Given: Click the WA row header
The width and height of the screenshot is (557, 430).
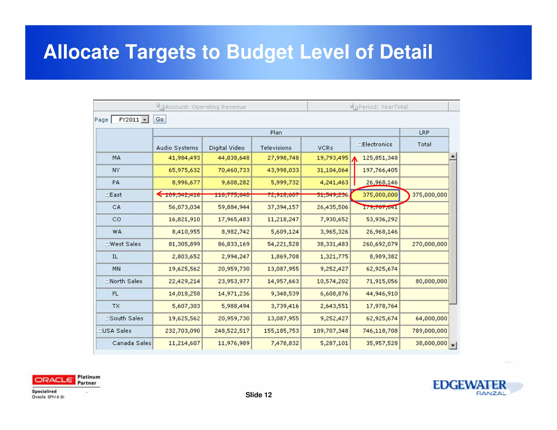Looking at the screenshot, I should tap(124, 232).
